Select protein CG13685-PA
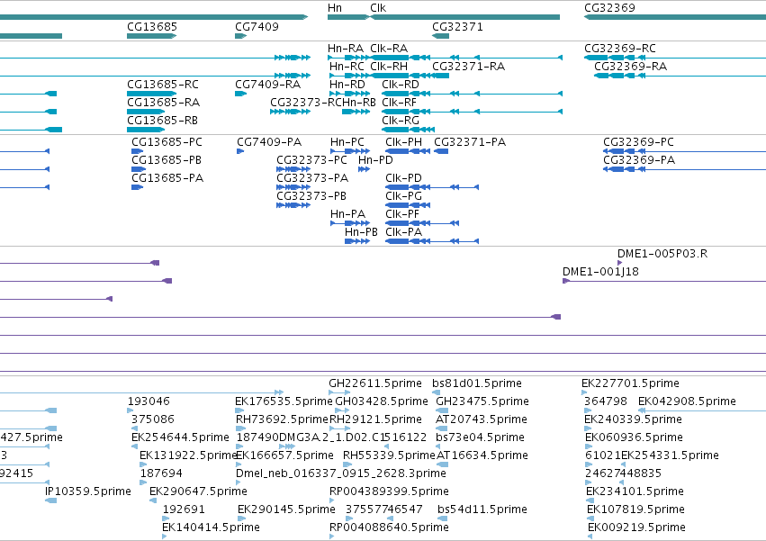 (167, 178)
